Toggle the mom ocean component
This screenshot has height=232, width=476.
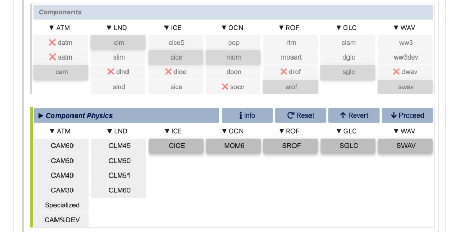[x=233, y=57]
